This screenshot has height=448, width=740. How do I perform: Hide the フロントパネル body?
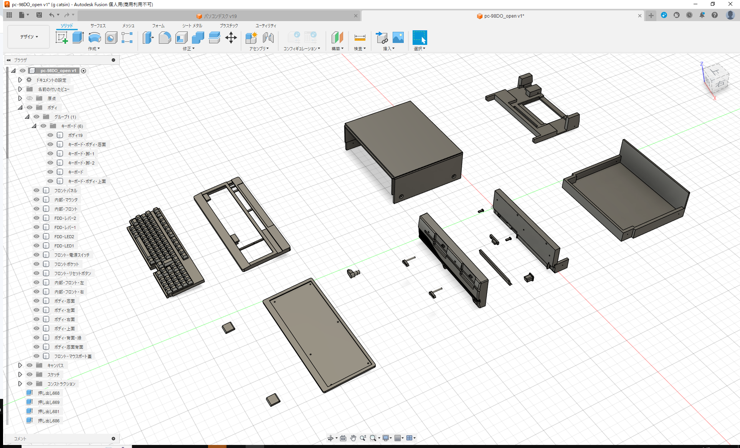click(x=36, y=190)
